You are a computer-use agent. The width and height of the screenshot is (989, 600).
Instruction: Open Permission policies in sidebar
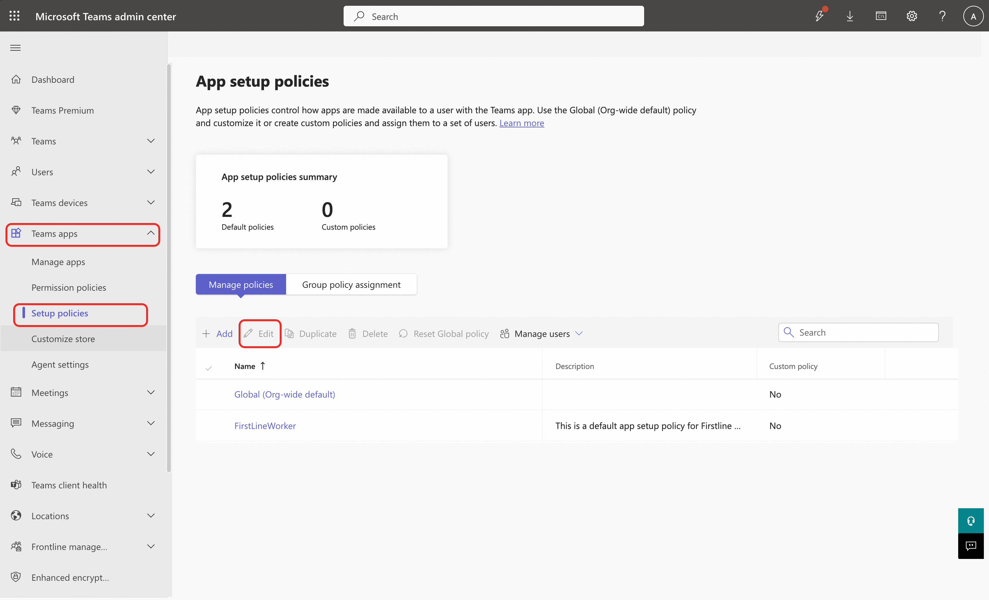click(69, 287)
